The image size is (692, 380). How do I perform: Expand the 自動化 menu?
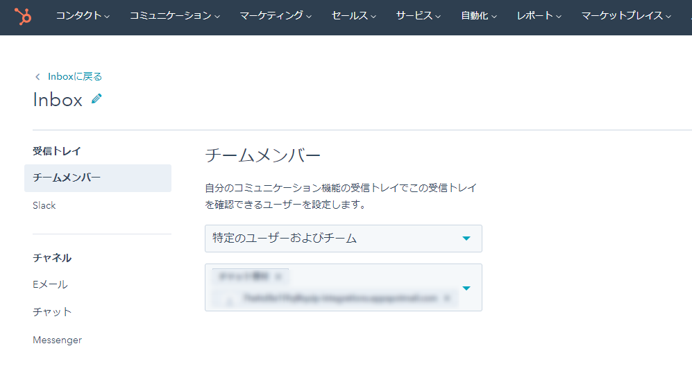coord(479,16)
